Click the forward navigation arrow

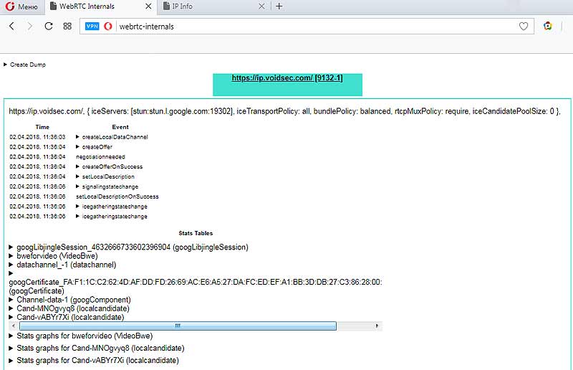(30, 26)
